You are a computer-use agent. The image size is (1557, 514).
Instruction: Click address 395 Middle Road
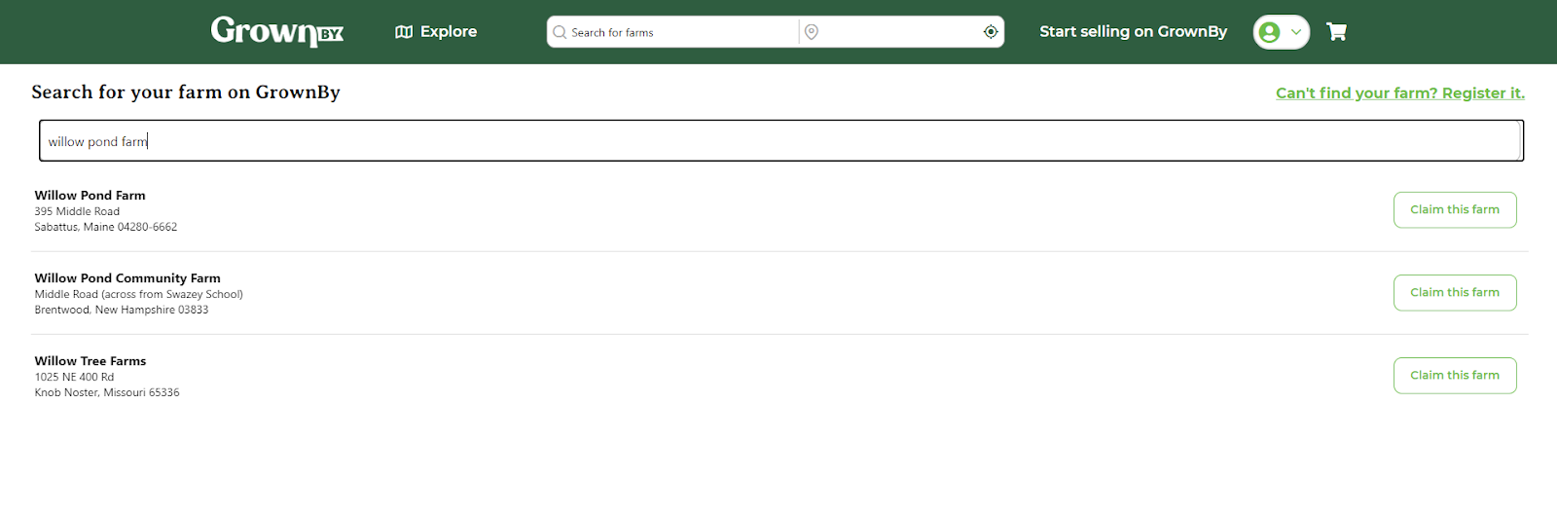pyautogui.click(x=77, y=211)
